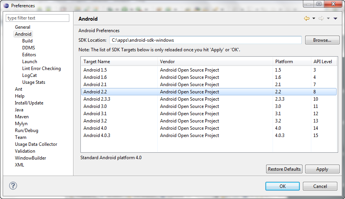Open the DDMS preferences page
Screen dimensions: 345x199
click(28, 48)
